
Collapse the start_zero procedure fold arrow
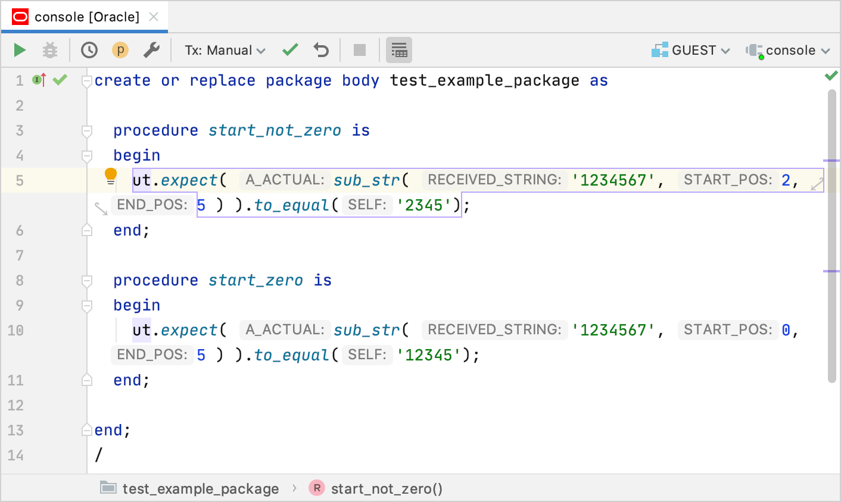87,280
